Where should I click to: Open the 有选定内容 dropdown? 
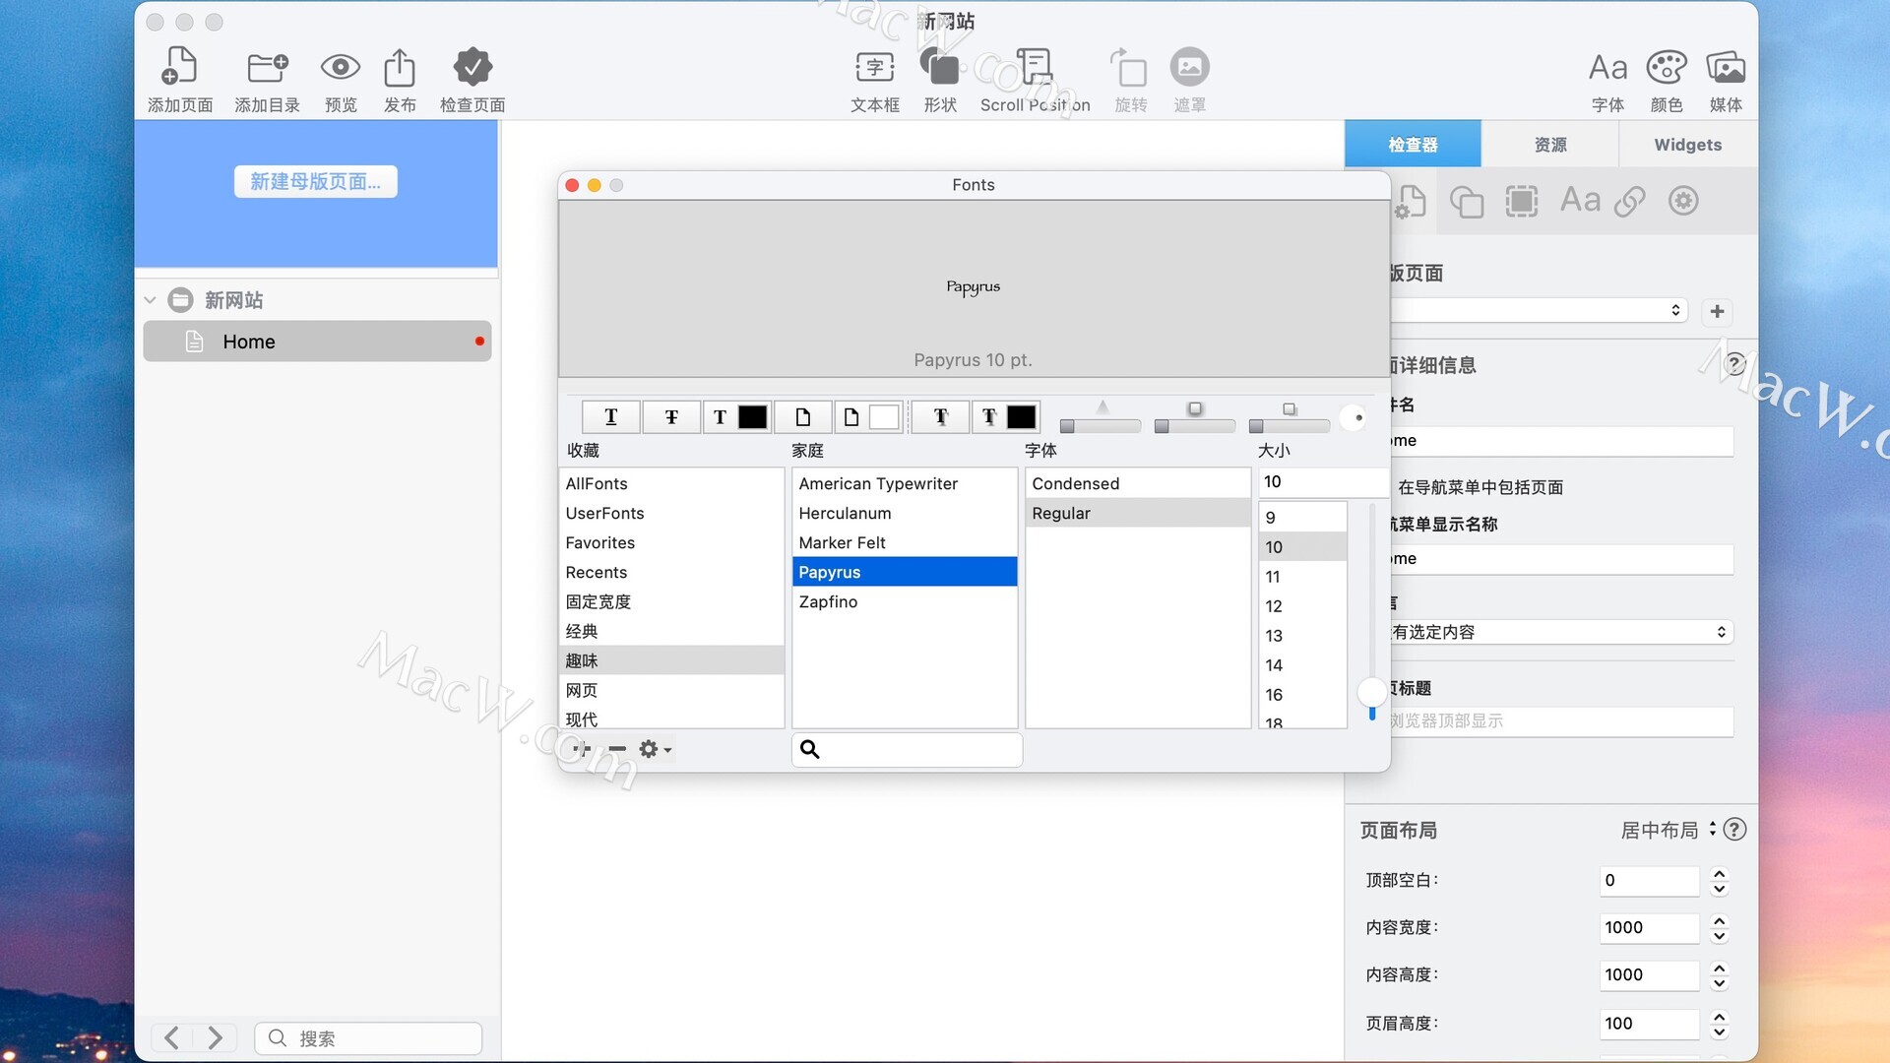coord(1560,632)
